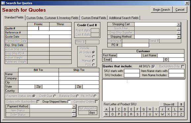The height and width of the screenshot is (123, 191).
Task: Click the Bill To State field
Action: [27, 87]
